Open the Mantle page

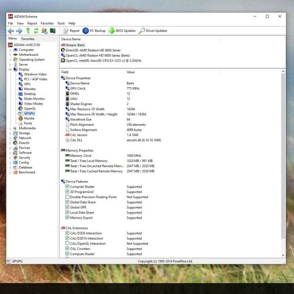[26, 118]
